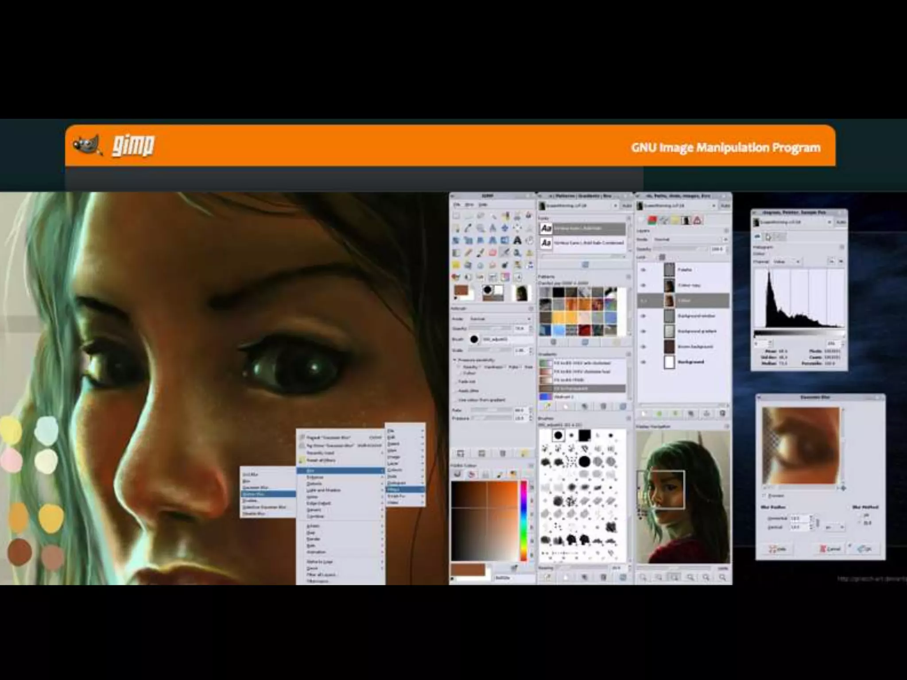Select the Text tool in the toolbox

tap(517, 240)
